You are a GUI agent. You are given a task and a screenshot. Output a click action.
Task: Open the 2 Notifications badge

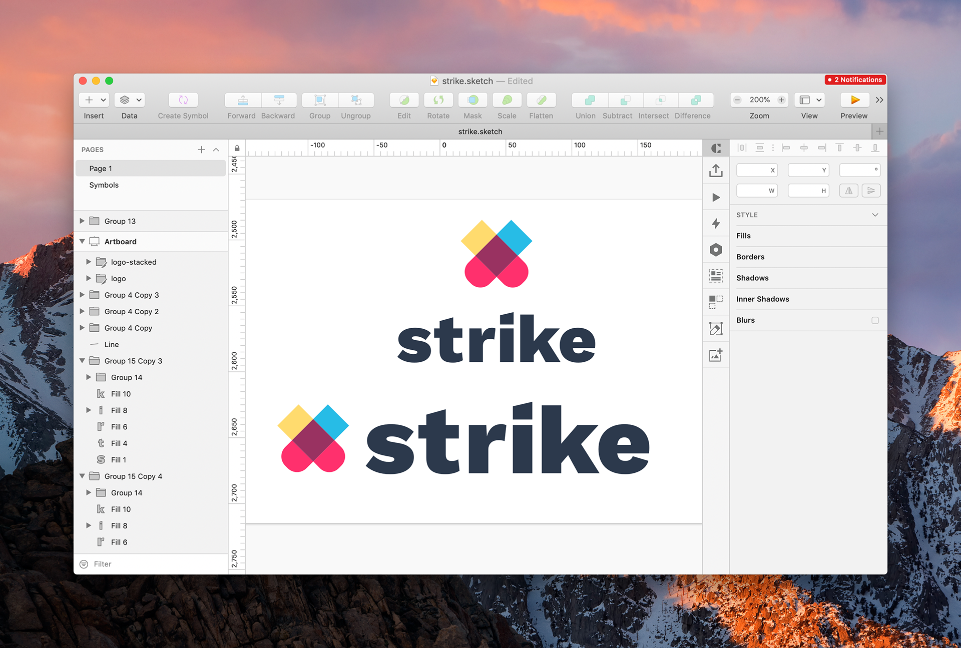point(855,80)
